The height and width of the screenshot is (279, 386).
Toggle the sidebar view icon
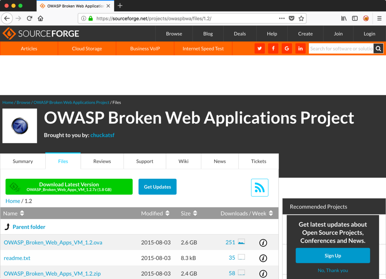click(x=355, y=18)
